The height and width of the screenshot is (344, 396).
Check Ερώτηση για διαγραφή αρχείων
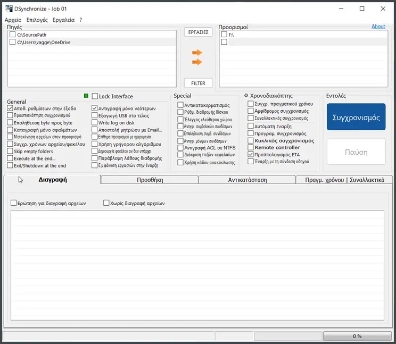point(14,203)
